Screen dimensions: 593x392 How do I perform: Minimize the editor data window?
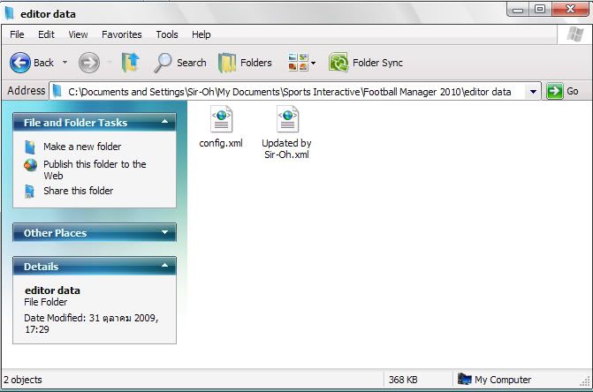(518, 9)
